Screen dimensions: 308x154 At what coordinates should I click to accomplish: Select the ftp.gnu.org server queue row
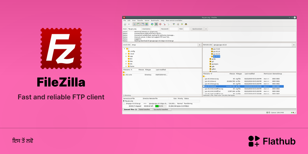(x=161, y=101)
